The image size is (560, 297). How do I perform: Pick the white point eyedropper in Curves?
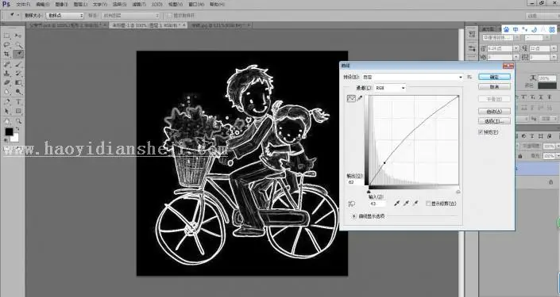[415, 204]
